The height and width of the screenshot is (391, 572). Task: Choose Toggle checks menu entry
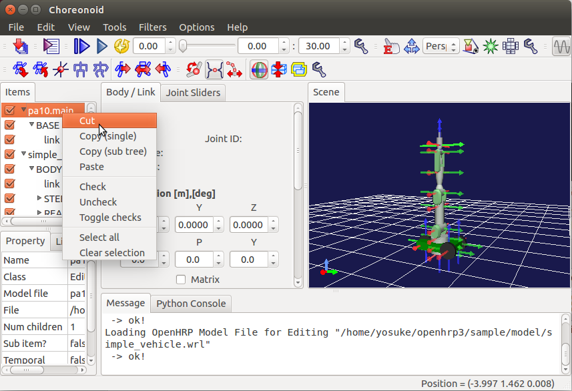click(110, 218)
